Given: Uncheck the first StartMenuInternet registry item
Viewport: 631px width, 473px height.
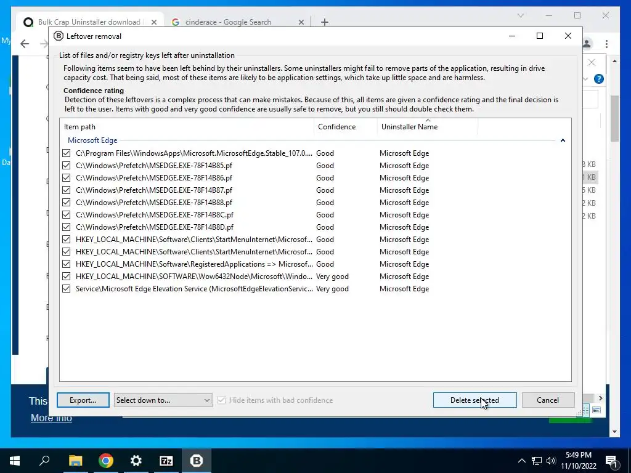Looking at the screenshot, I should point(67,240).
